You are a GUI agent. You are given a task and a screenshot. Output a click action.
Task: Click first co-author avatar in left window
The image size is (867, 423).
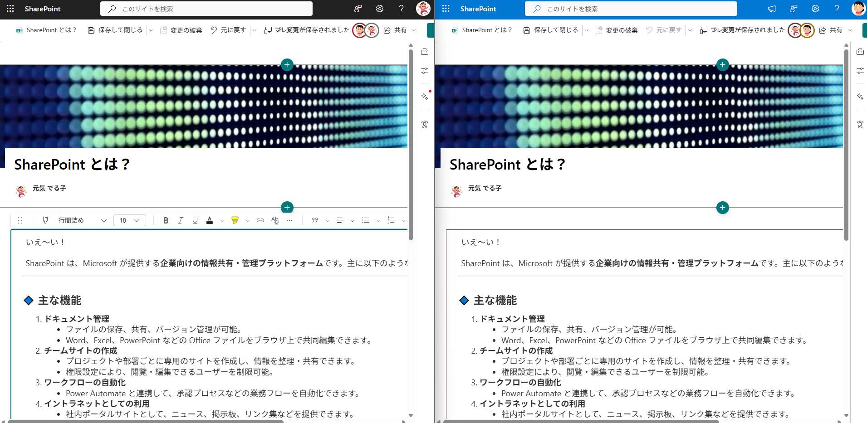359,30
